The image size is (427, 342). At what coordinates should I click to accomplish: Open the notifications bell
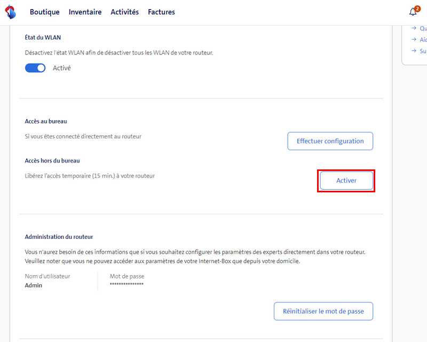(413, 12)
